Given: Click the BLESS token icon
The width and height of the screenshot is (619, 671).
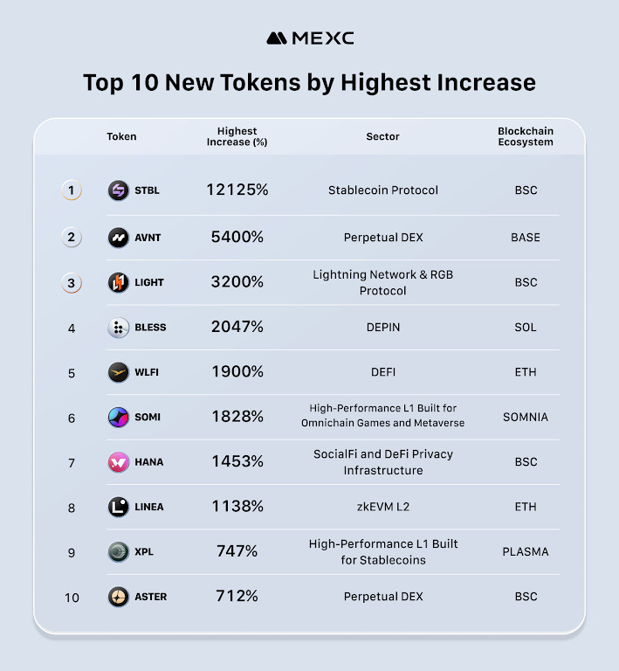Looking at the screenshot, I should click(x=119, y=328).
